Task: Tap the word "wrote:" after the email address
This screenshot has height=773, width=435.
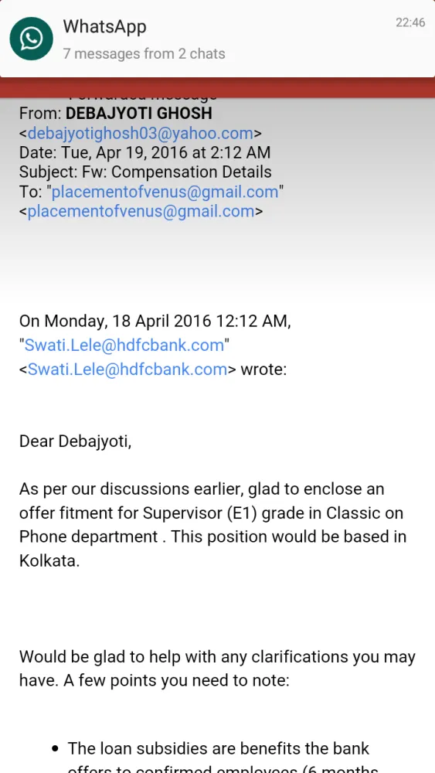Action: 263,369
